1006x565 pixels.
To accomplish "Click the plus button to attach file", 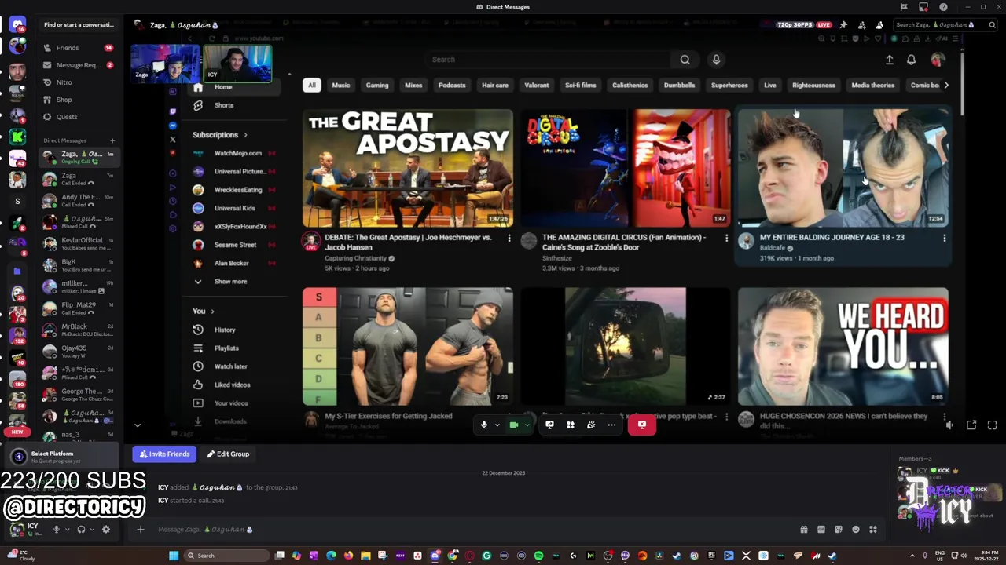I will click(x=140, y=530).
